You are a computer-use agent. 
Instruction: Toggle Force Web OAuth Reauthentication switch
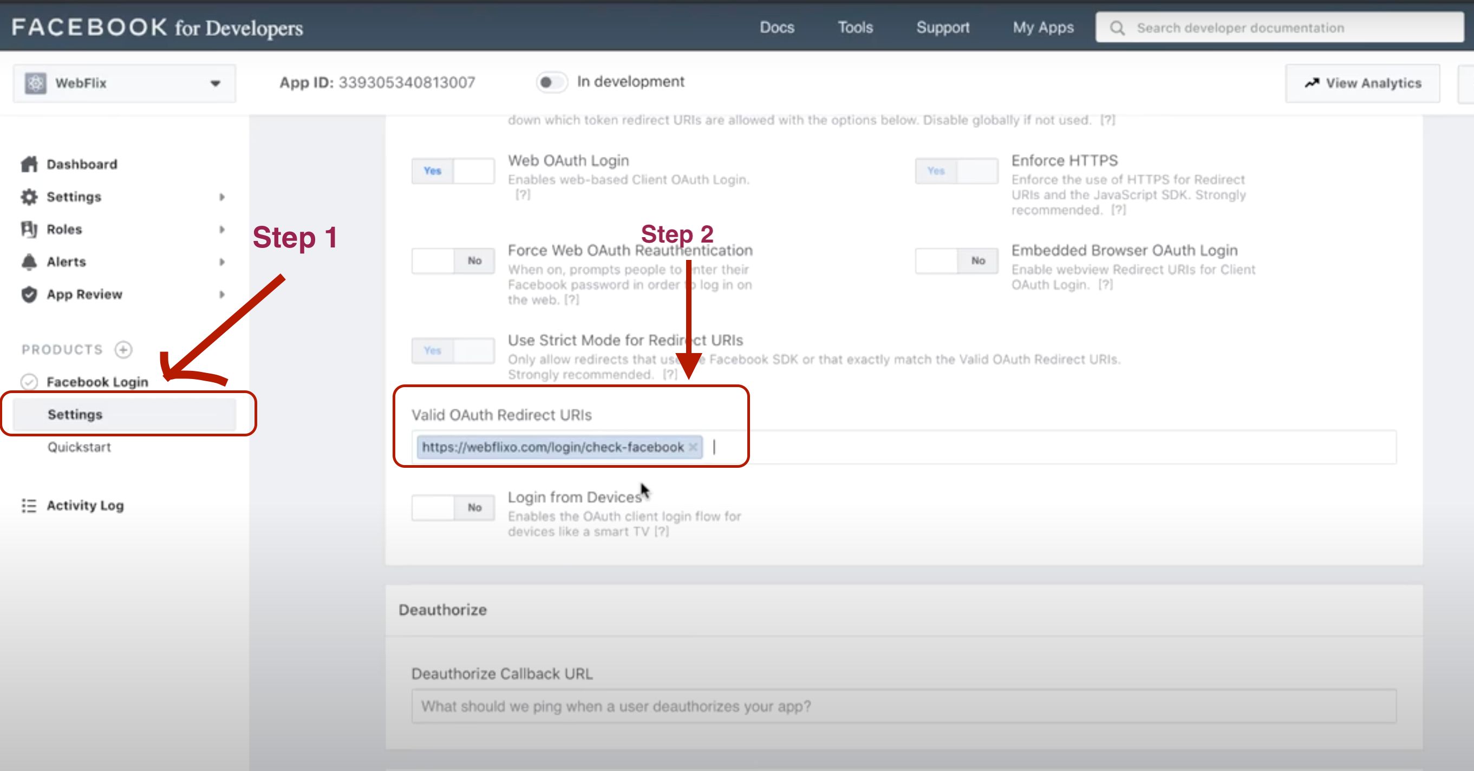[453, 261]
